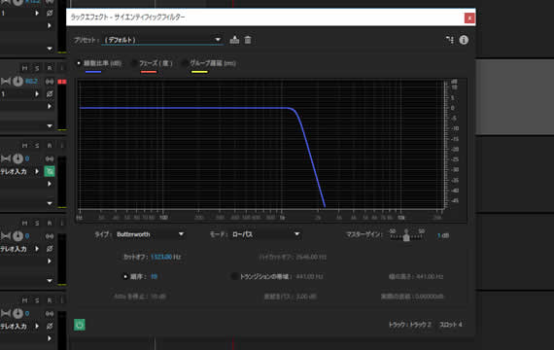554x350 pixels.
Task: Open the タイプ Butterworth dropdown
Action: [x=150, y=234]
